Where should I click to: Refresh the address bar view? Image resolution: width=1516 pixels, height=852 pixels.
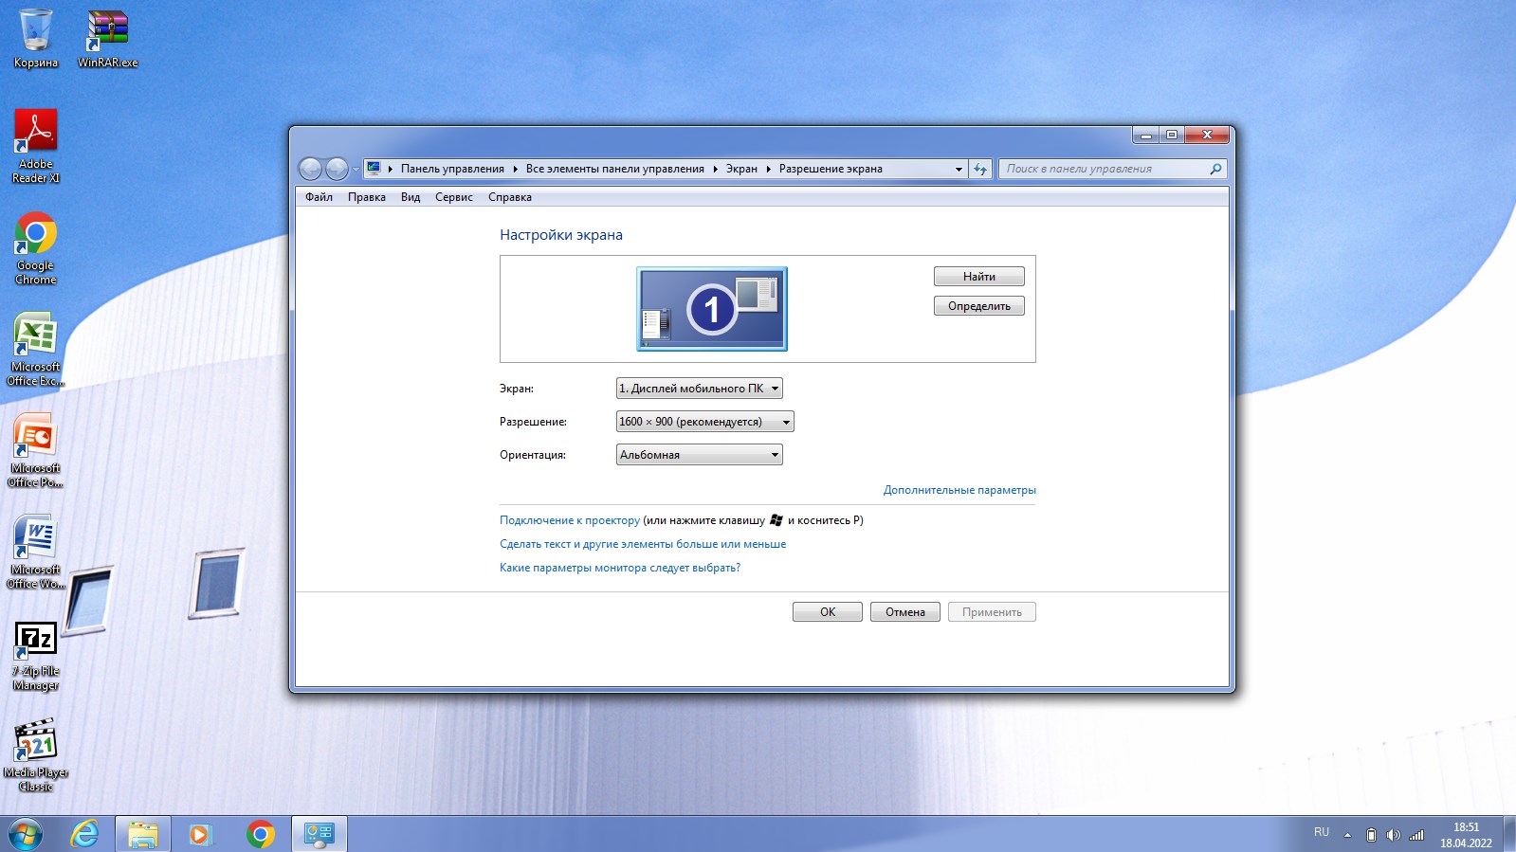point(980,169)
